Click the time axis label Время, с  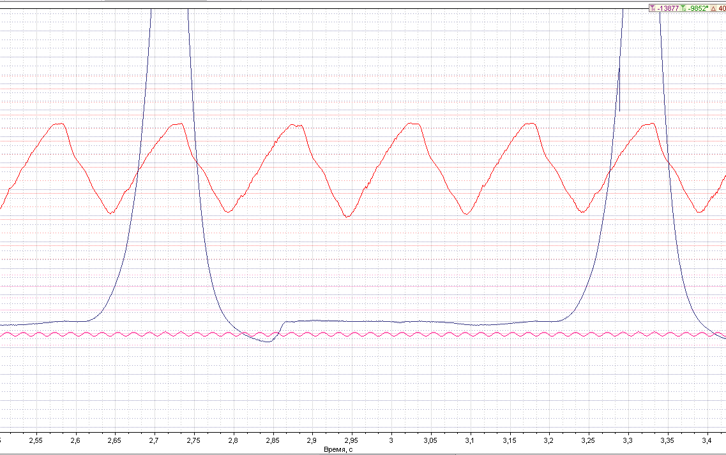point(338,449)
